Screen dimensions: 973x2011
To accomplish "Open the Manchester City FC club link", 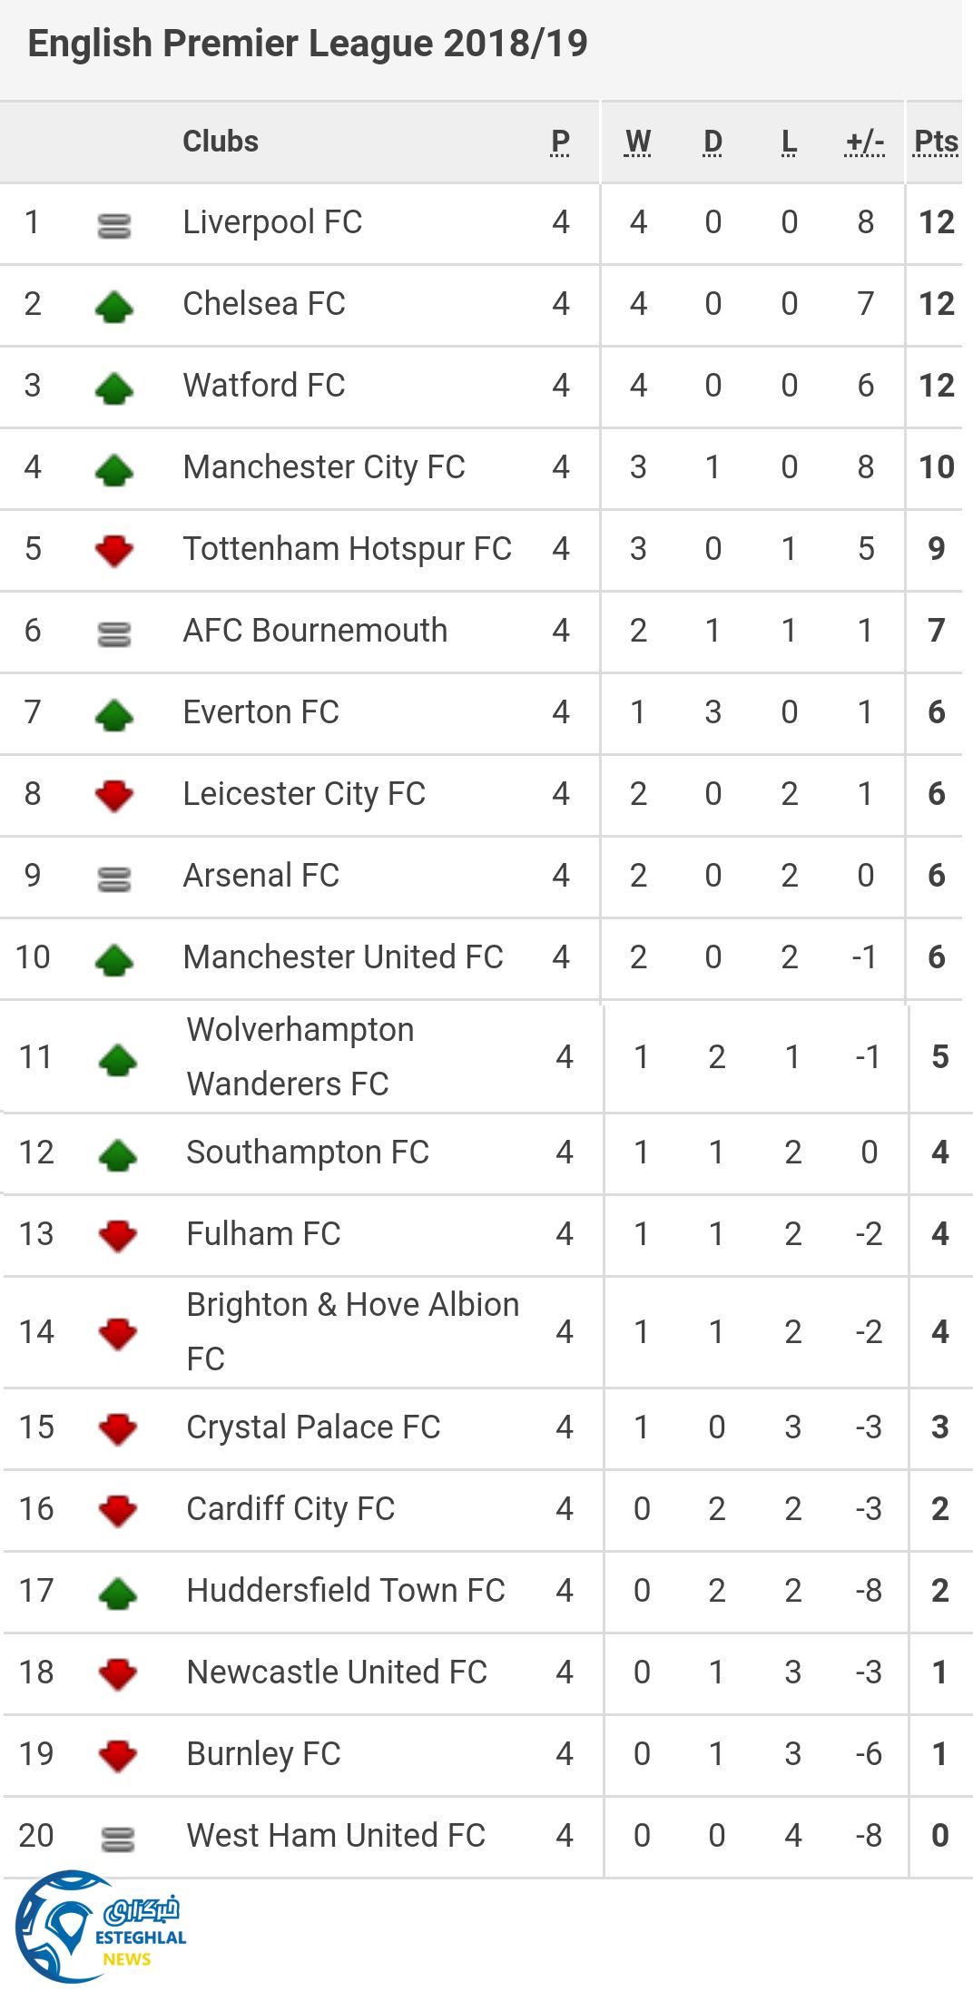I will pyautogui.click(x=324, y=467).
